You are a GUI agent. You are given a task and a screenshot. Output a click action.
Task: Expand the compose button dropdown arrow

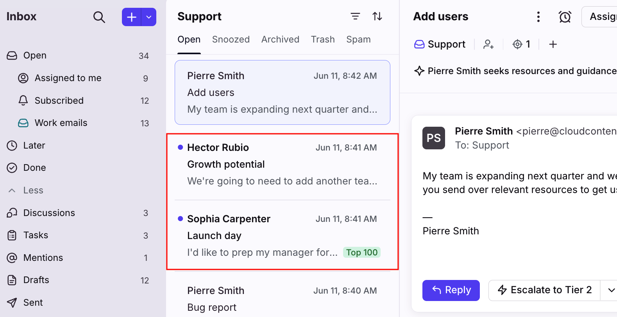coord(149,17)
